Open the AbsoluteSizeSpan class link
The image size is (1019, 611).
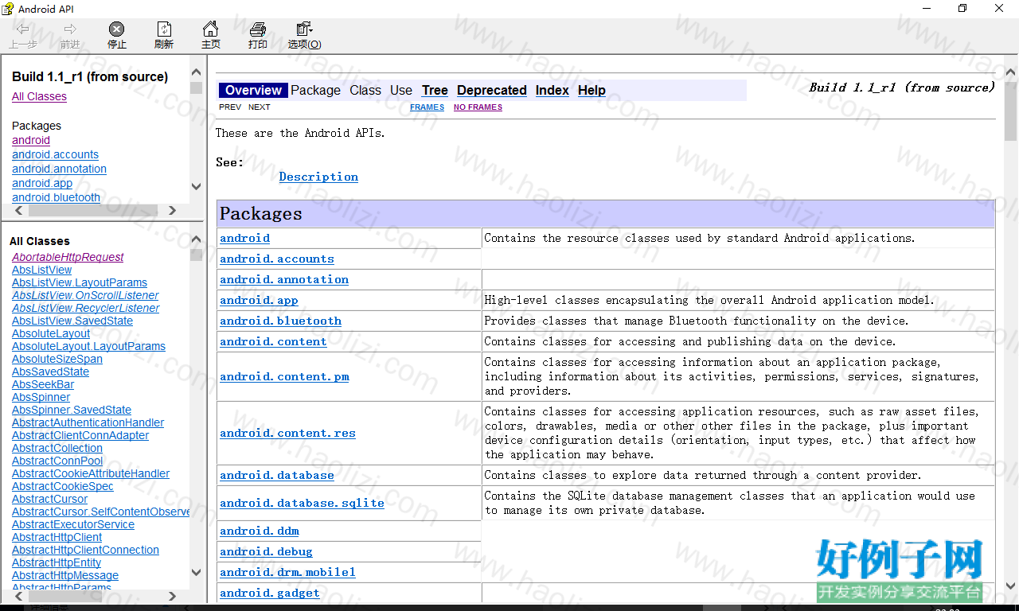[57, 359]
